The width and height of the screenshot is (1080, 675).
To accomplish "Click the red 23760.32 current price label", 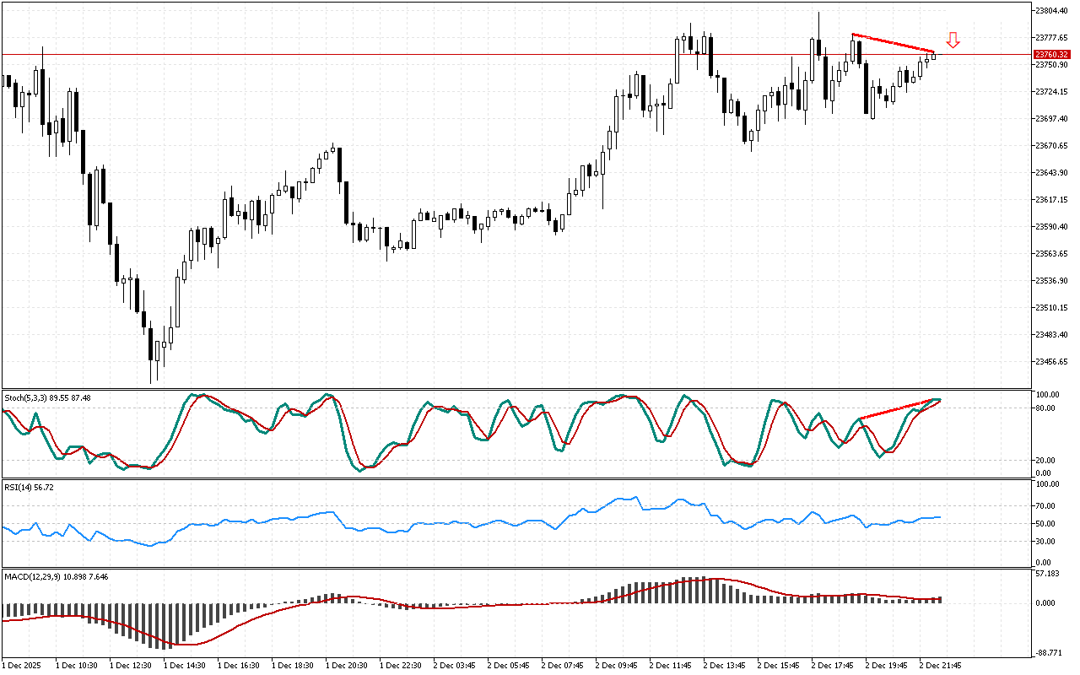I will [x=1050, y=54].
